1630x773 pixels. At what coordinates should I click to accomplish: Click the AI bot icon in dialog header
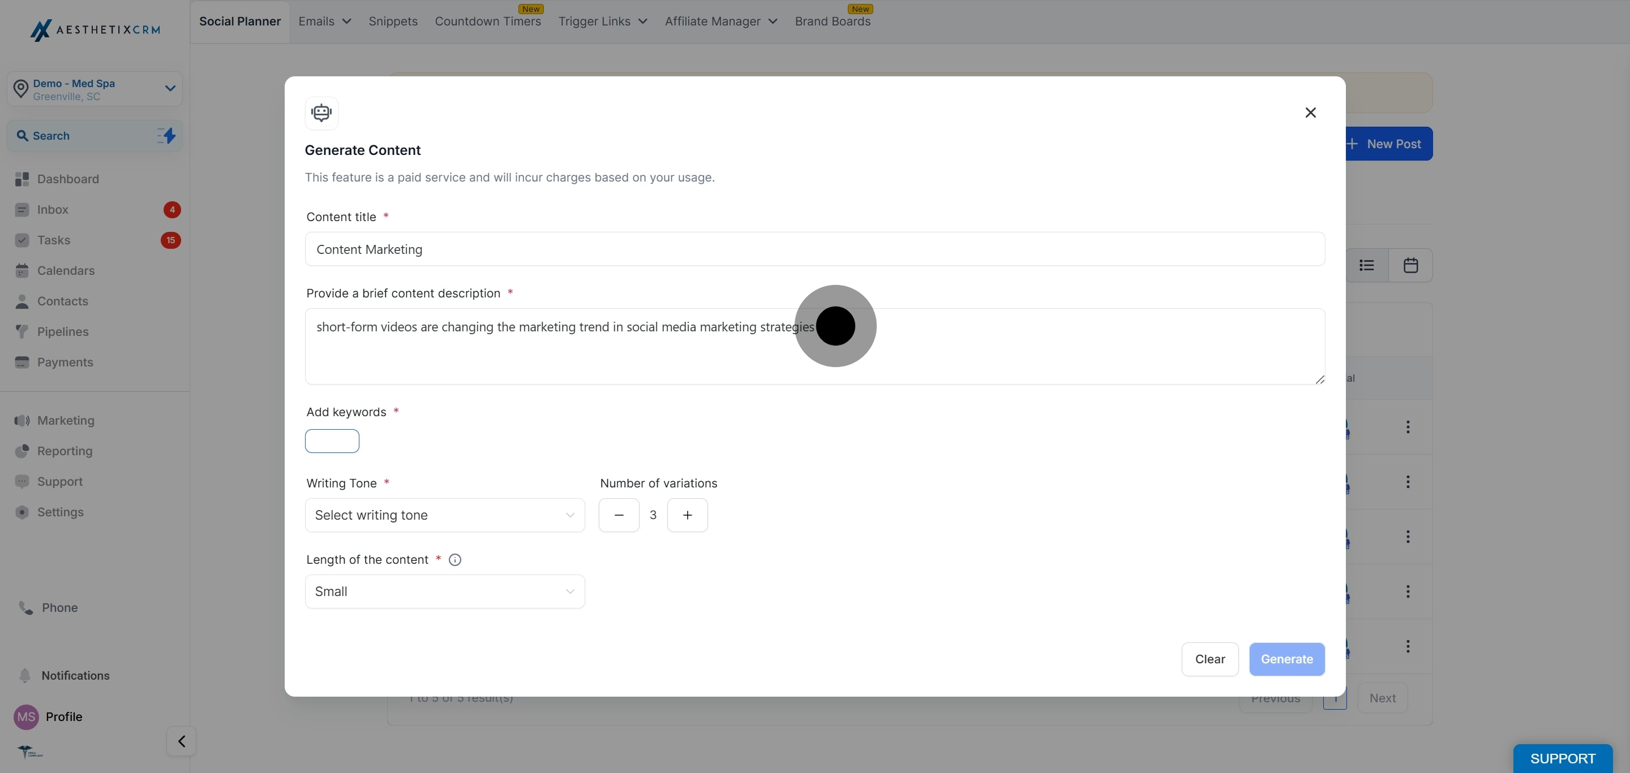[321, 113]
